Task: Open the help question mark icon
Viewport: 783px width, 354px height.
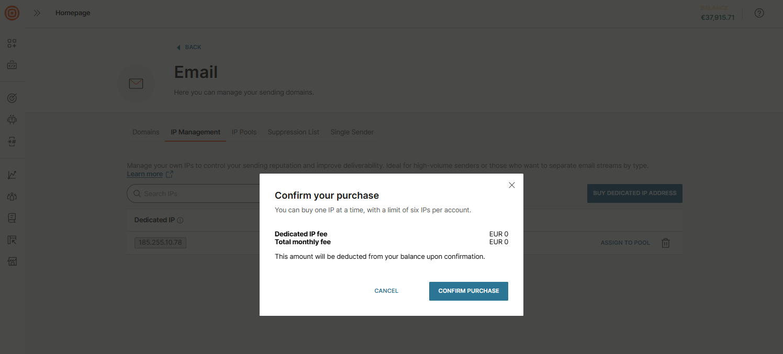Action: [759, 13]
